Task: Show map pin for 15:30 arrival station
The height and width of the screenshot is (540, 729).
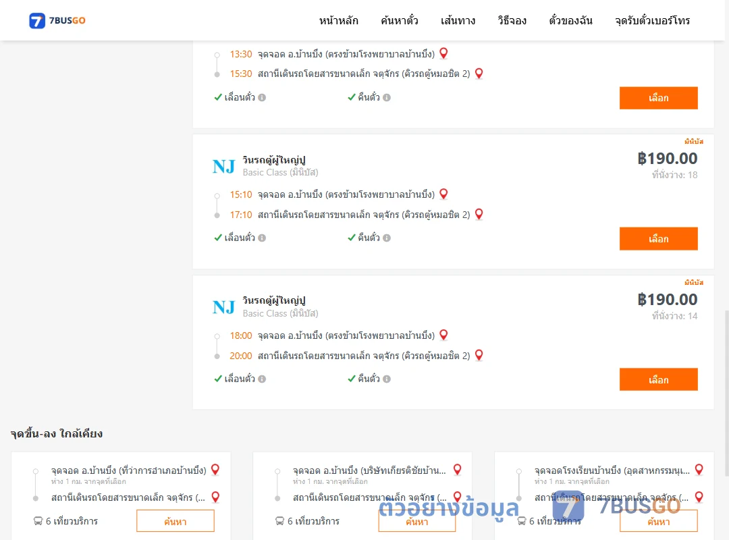Action: pos(479,74)
